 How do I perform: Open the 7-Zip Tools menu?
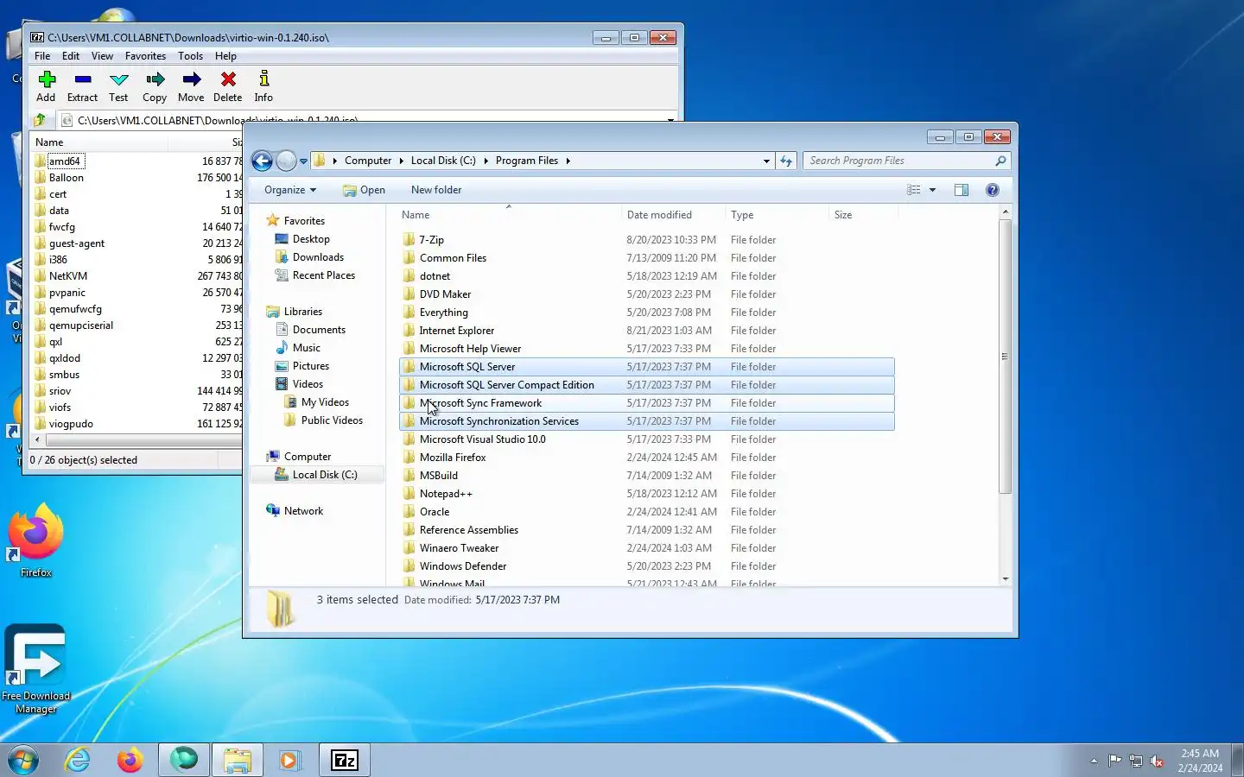tap(190, 56)
